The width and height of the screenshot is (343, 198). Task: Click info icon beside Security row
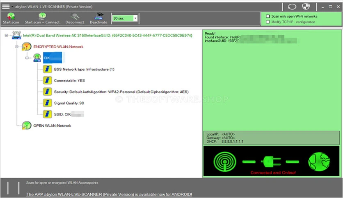(x=47, y=92)
